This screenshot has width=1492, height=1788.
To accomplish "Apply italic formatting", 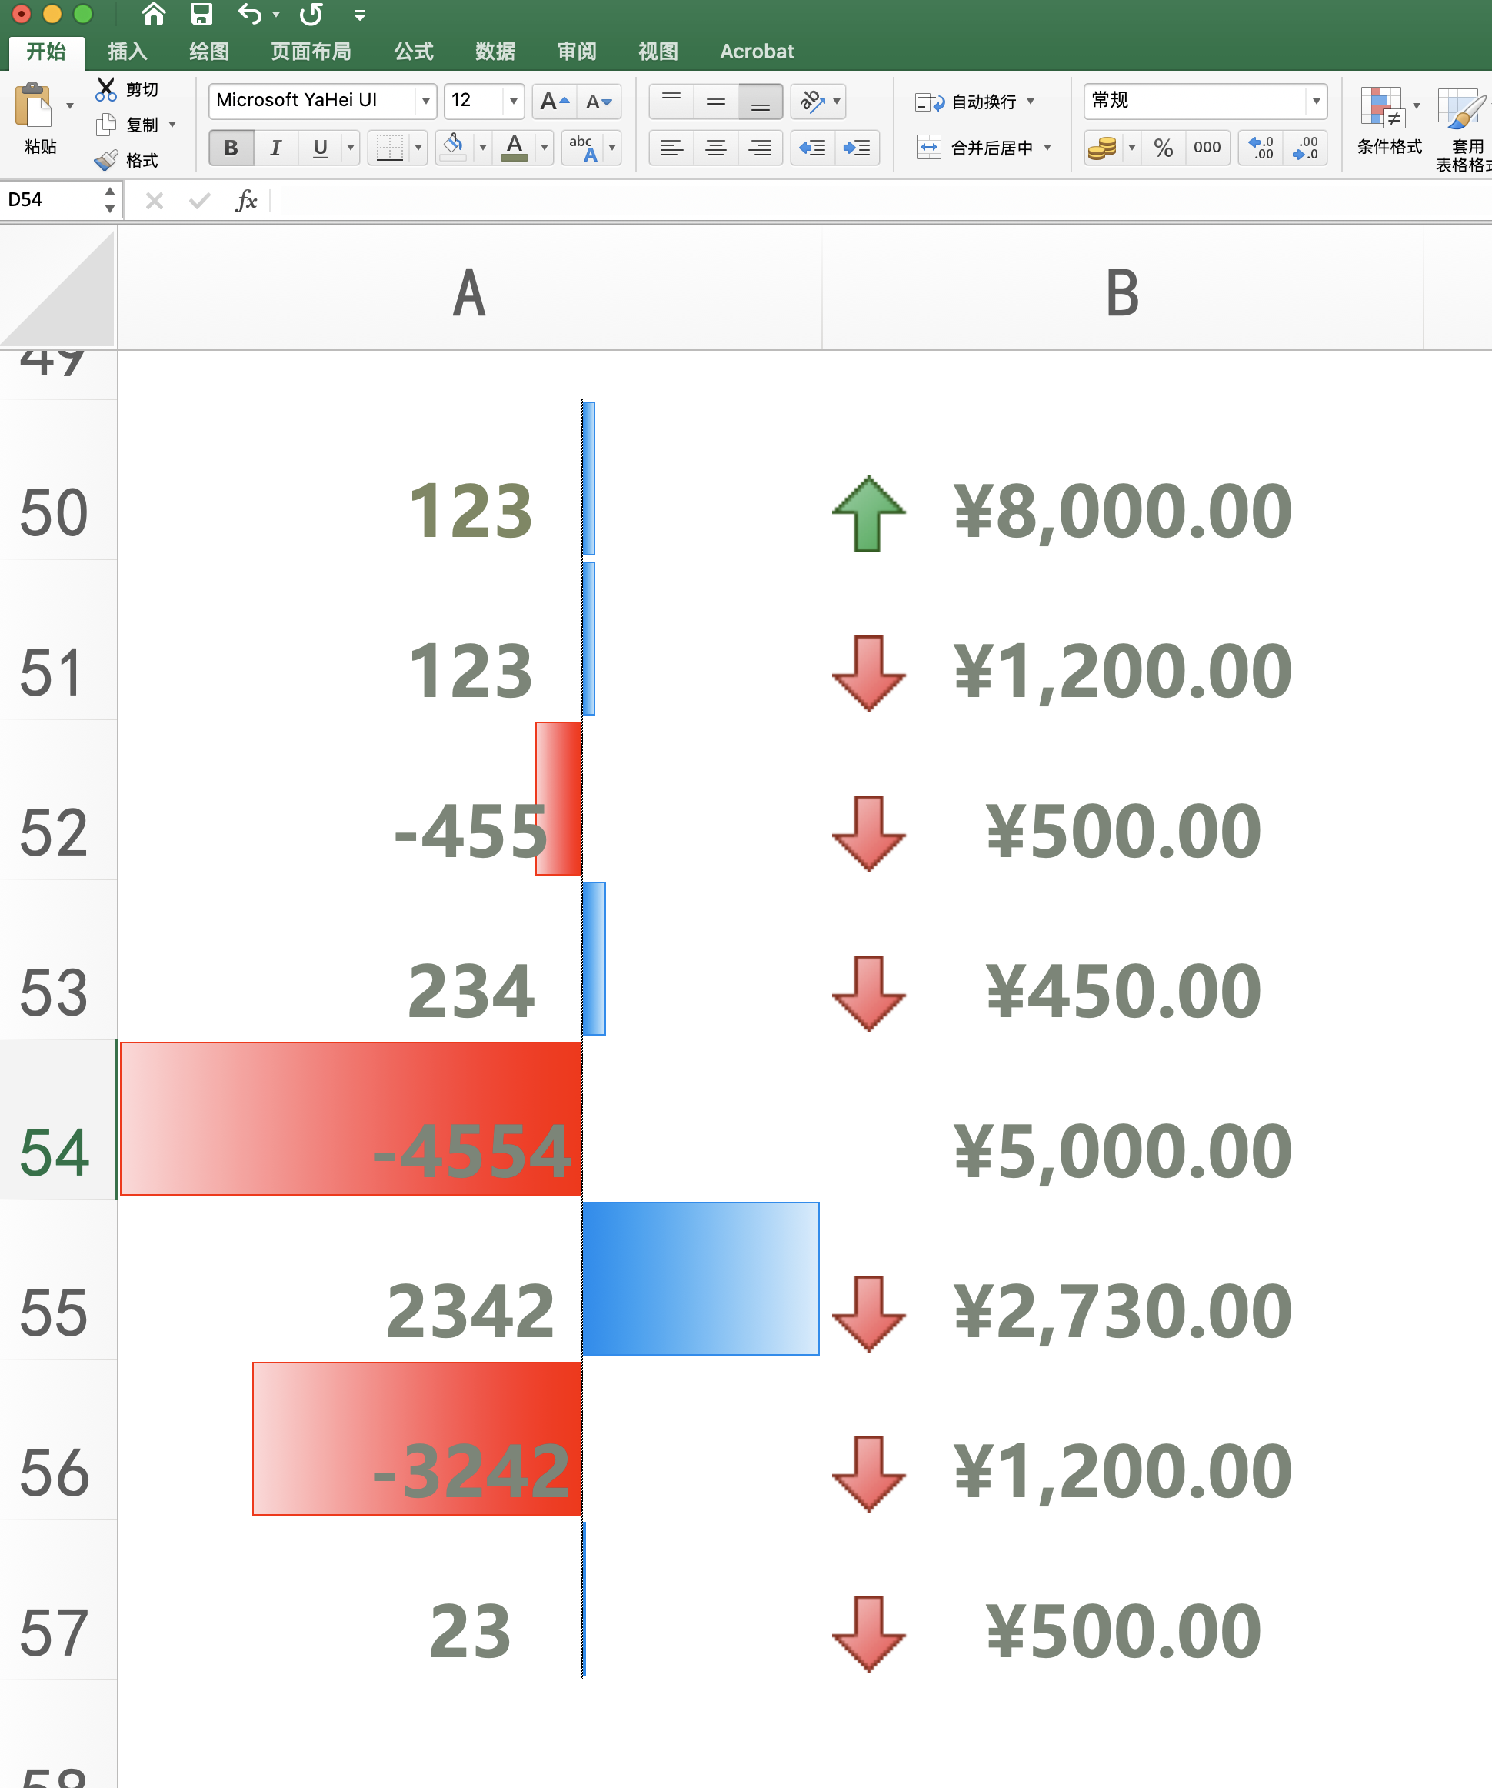I will [275, 147].
